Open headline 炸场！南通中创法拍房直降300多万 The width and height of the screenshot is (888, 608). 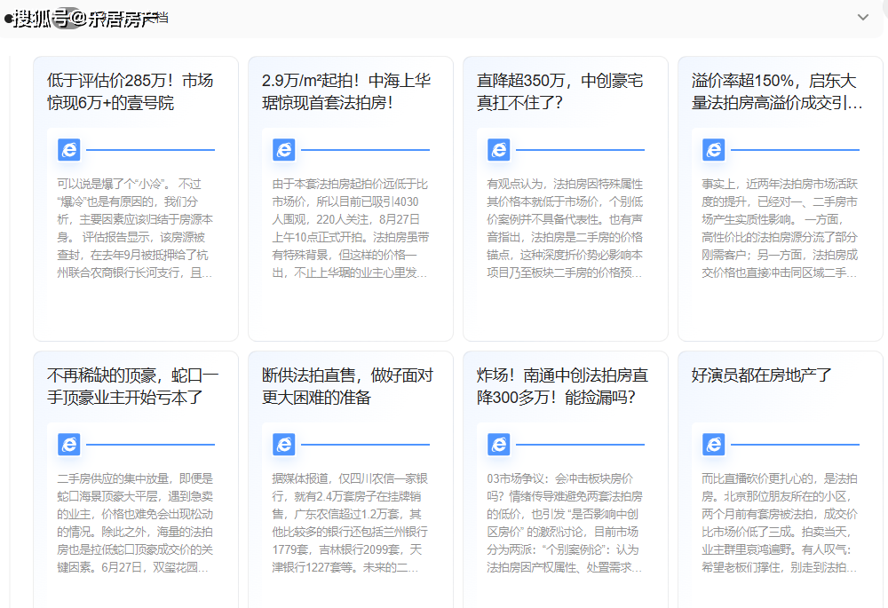[x=560, y=386]
